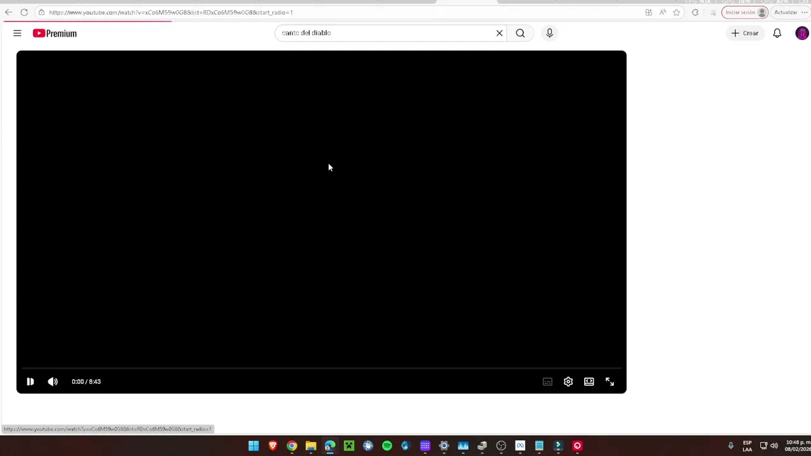The image size is (811, 456).
Task: Open the purple grid app on taskbar
Action: pos(425,446)
